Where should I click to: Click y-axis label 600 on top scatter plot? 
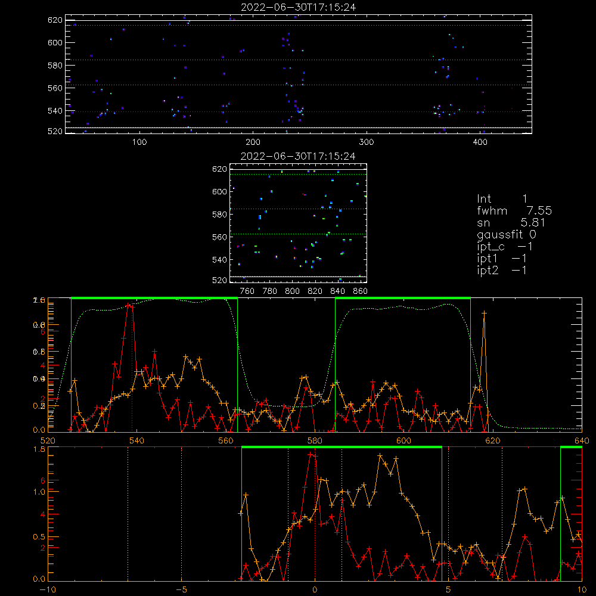(55, 42)
